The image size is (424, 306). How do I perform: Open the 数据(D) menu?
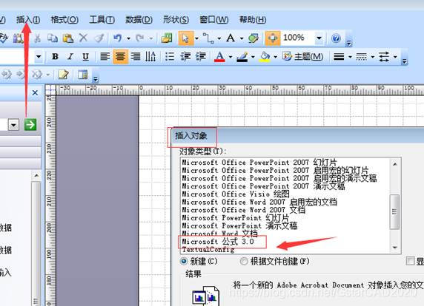tap(139, 20)
